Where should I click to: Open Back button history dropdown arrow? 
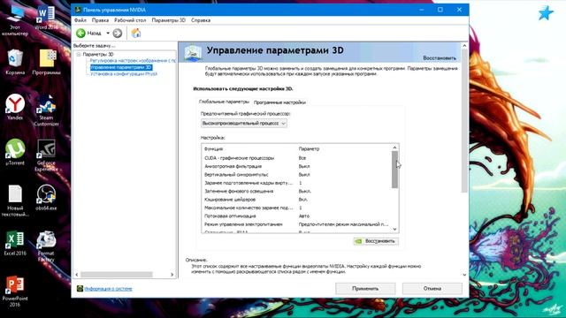pyautogui.click(x=108, y=34)
